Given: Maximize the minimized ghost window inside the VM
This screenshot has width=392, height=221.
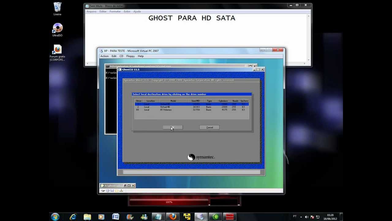Looking at the screenshot, I should click(129, 186).
